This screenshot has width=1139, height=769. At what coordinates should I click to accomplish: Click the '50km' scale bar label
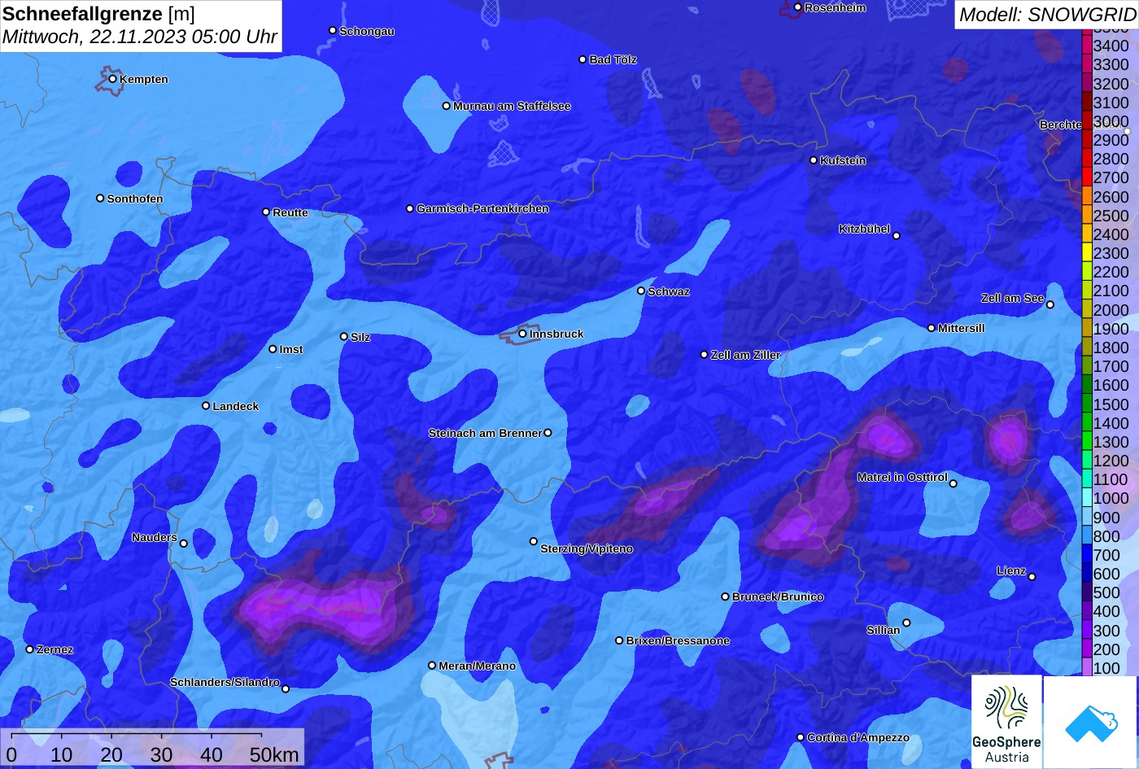274,755
